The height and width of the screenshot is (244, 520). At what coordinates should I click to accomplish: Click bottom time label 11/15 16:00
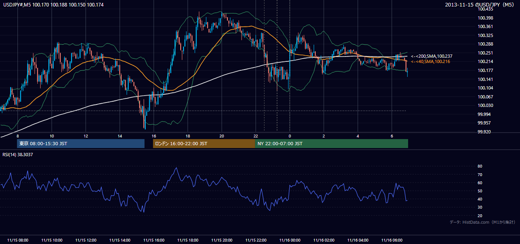154,240
